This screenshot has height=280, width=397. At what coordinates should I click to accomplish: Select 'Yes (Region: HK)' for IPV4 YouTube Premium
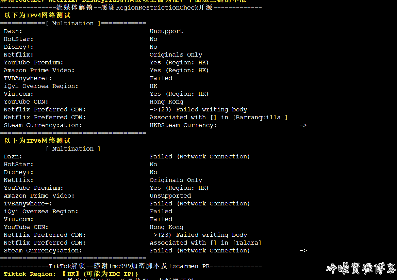(179, 63)
